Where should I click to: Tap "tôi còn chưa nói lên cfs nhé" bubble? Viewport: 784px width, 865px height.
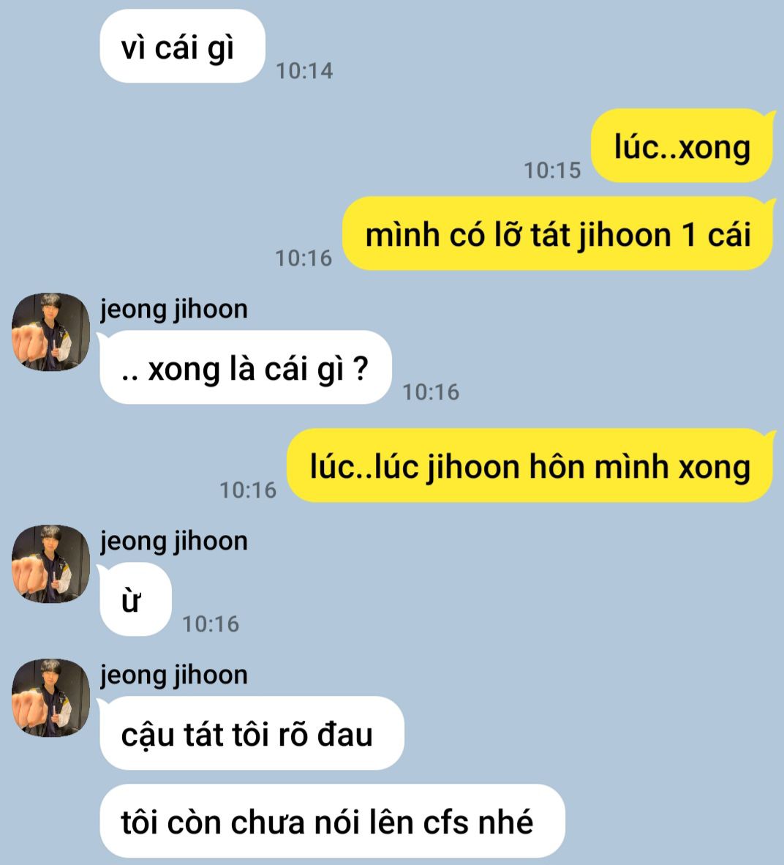333,821
